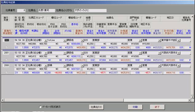Click the 地区ID column header
The width and height of the screenshot is (195, 112).
(x=170, y=19)
